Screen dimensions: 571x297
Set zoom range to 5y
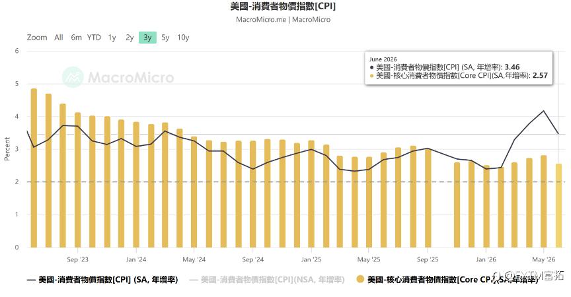pyautogui.click(x=165, y=38)
